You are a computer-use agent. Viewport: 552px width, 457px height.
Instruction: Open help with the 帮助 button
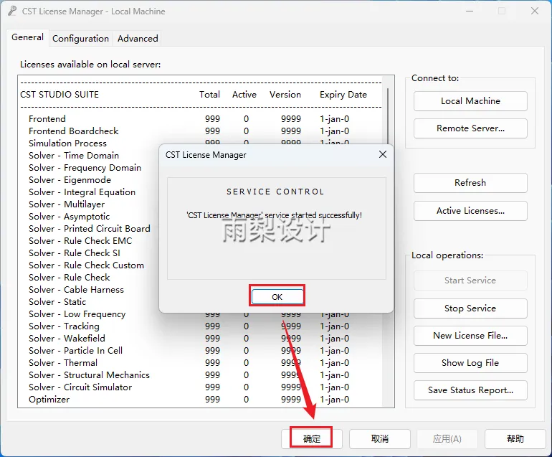click(515, 438)
